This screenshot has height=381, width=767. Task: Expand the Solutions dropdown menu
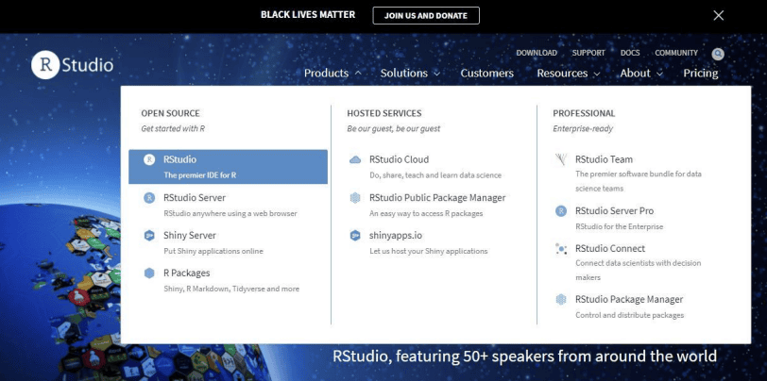click(x=410, y=74)
